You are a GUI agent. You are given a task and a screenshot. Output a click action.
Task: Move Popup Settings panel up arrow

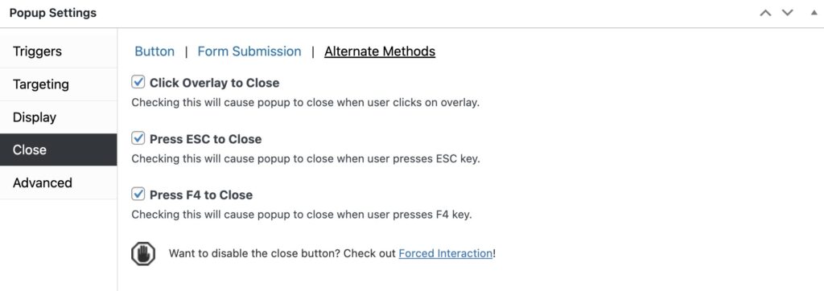pos(765,13)
